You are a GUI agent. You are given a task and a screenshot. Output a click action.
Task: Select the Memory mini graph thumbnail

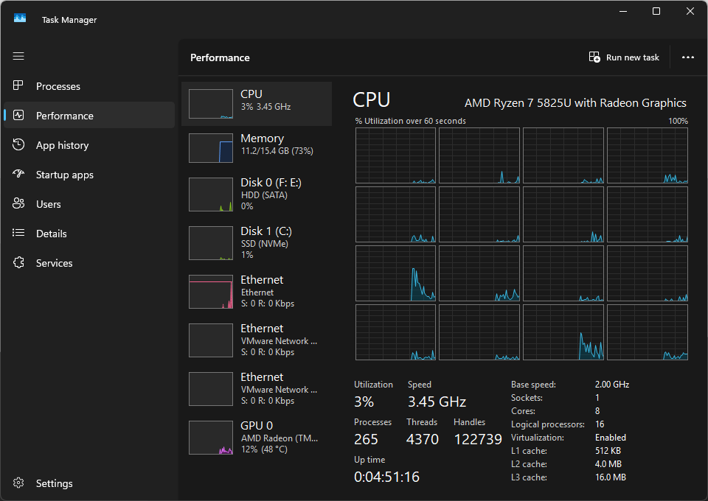click(211, 148)
